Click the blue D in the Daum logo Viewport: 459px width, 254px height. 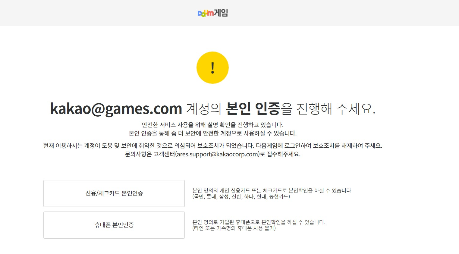199,13
